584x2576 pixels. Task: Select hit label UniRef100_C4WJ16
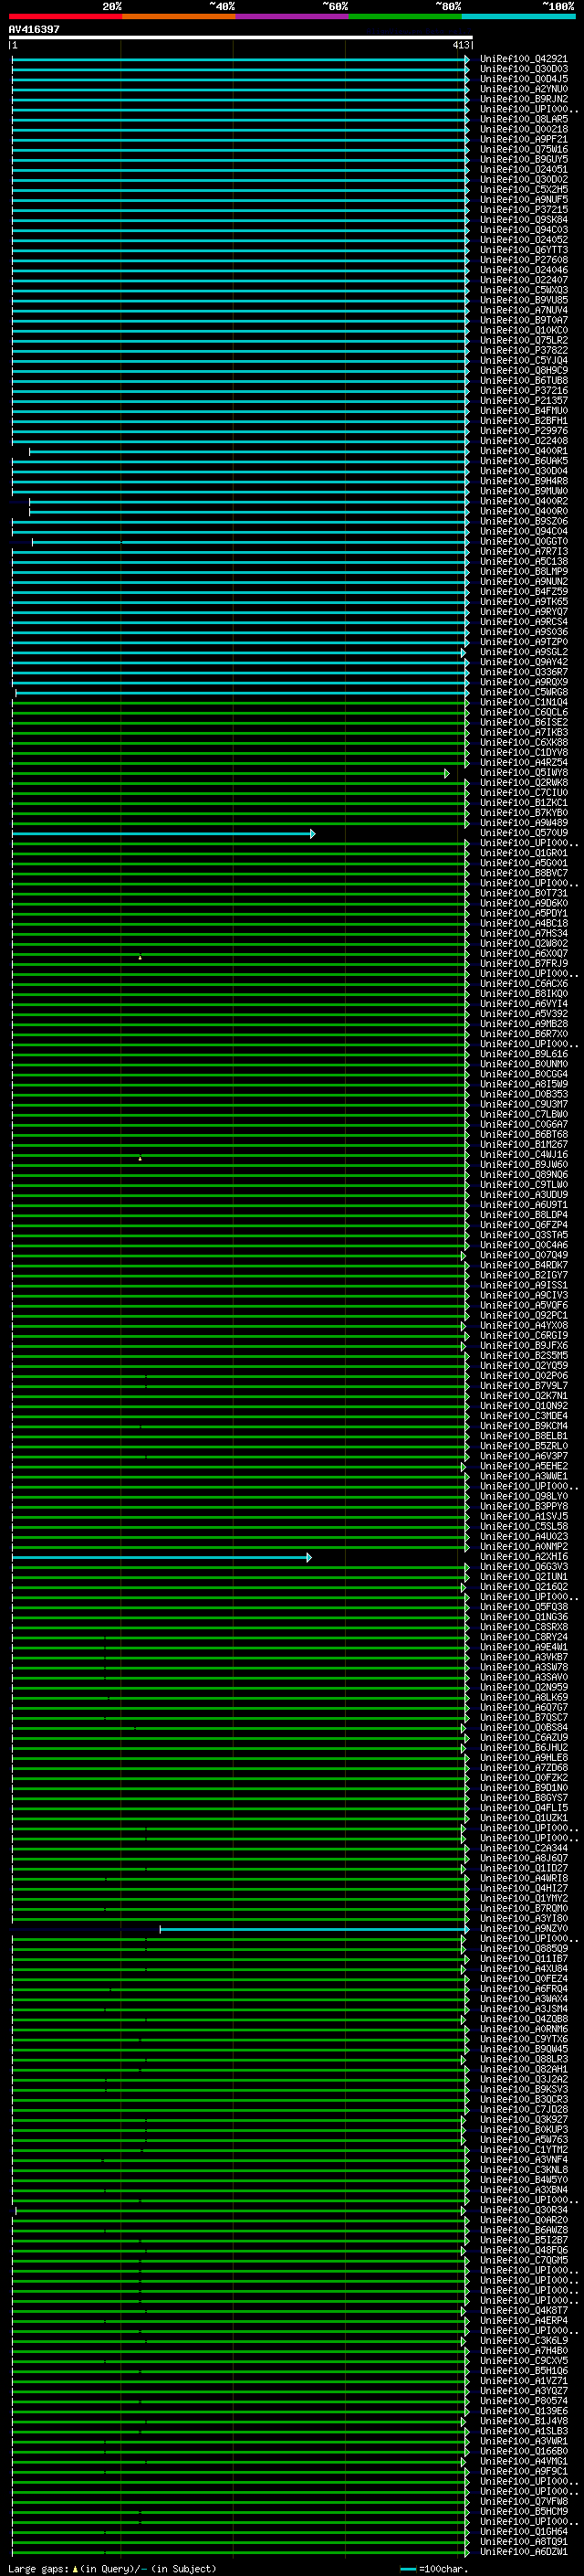click(x=524, y=1155)
